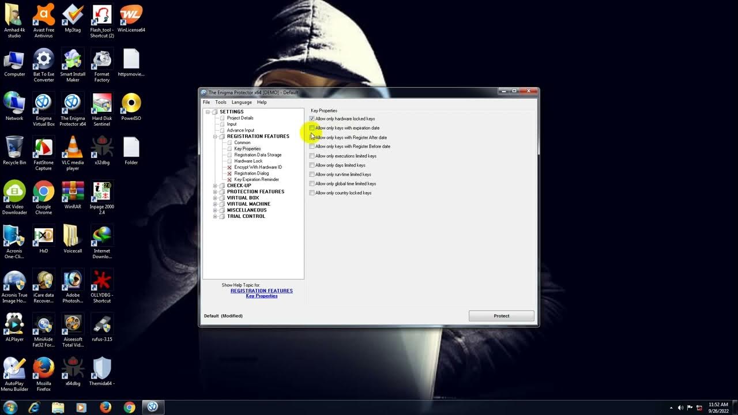Image resolution: width=738 pixels, height=415 pixels.
Task: Select Hardware Lock tree item
Action: (248, 161)
